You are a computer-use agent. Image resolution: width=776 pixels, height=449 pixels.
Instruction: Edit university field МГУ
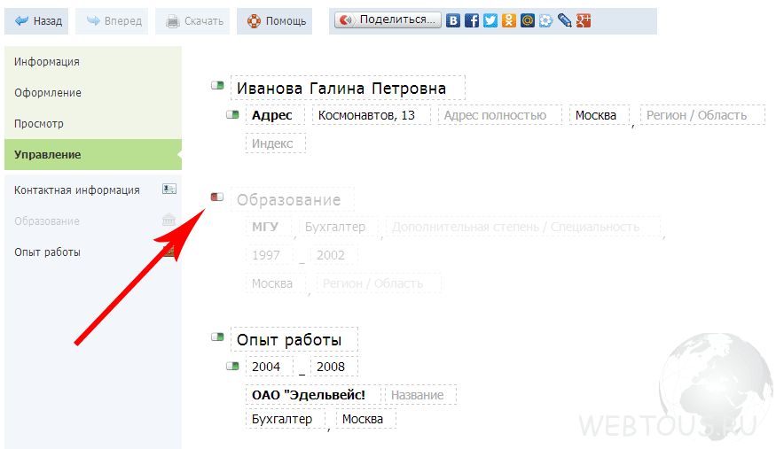pos(270,227)
